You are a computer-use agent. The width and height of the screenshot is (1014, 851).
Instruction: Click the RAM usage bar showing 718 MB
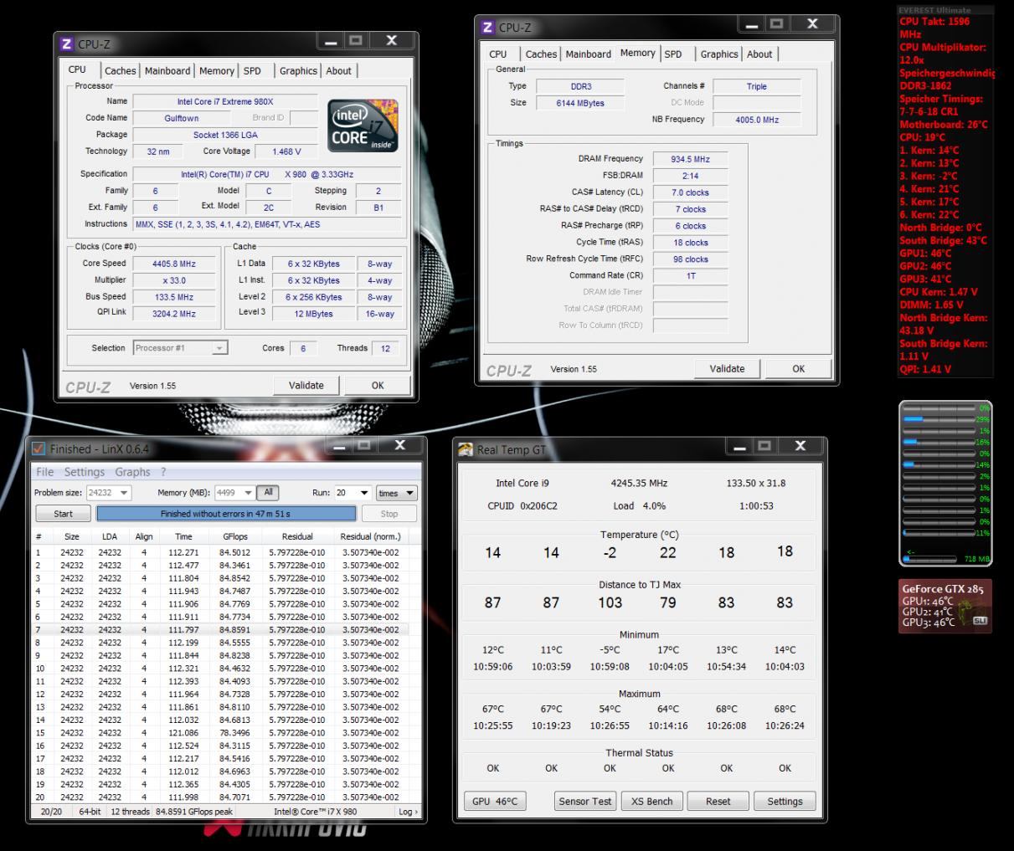pos(930,558)
